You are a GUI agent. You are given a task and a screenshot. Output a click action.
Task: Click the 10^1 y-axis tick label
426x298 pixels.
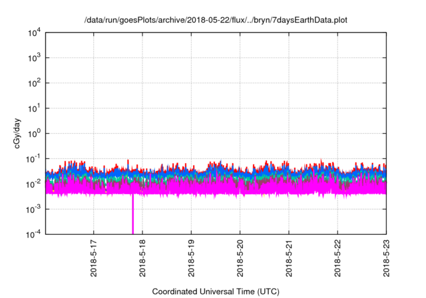tap(34, 108)
